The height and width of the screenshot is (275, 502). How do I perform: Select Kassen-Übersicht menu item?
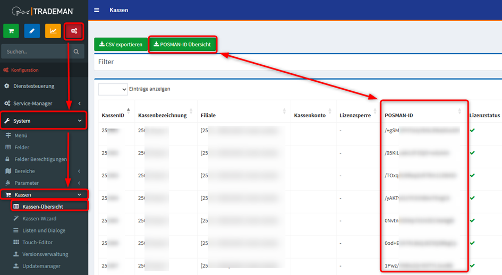pos(44,207)
